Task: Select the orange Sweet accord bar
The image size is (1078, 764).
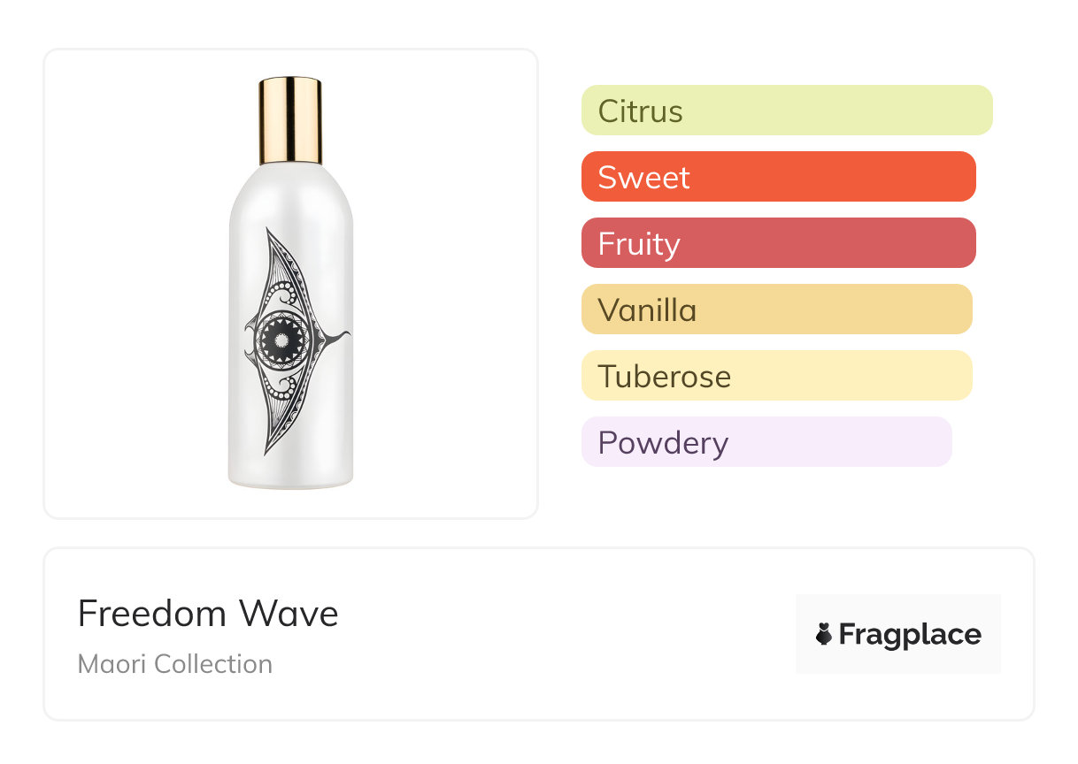Action: pyautogui.click(x=778, y=177)
